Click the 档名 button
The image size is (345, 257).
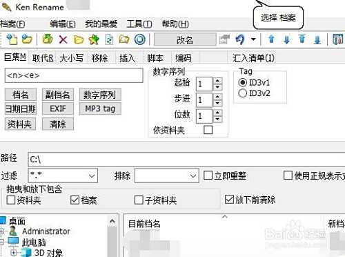[x=21, y=95]
